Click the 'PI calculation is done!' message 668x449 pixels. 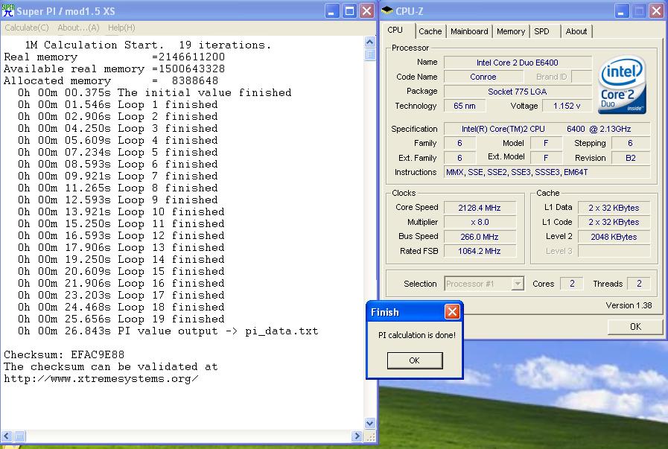point(416,335)
